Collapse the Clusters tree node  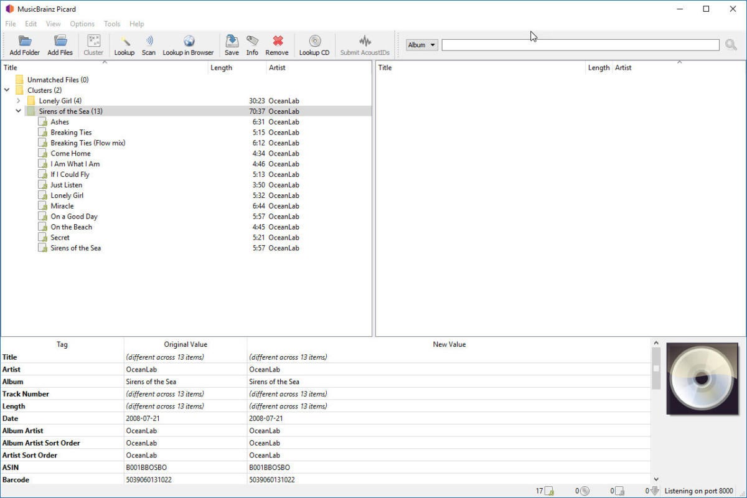(7, 90)
